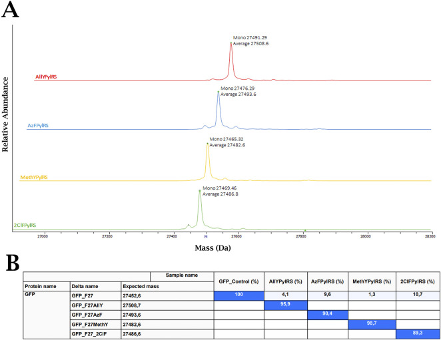Click the Mono 27491.29 peak annotation
441x340 pixels.
tap(250, 37)
